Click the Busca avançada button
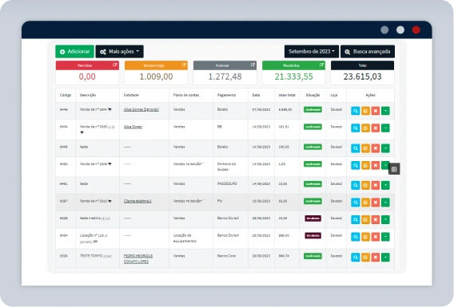The height and width of the screenshot is (307, 454). tap(368, 52)
